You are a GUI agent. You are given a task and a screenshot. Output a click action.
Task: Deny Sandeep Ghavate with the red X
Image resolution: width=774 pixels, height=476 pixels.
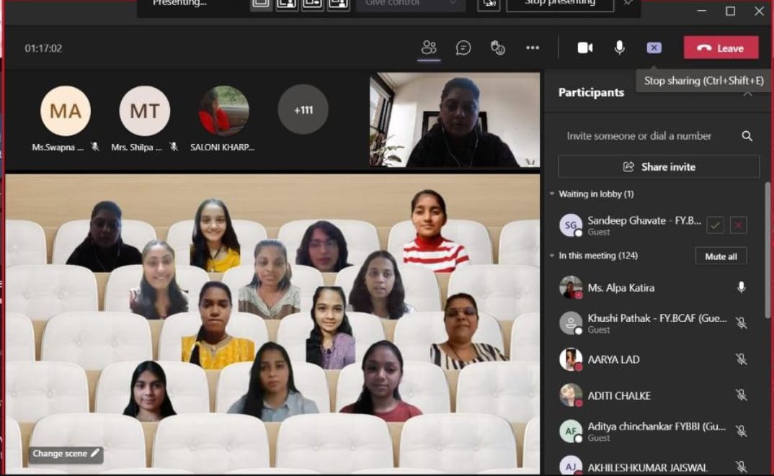coord(738,225)
